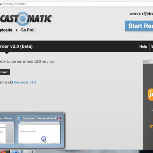Select the partially visible Word preview thumbnail
The image size is (153, 153).
click(7, 132)
